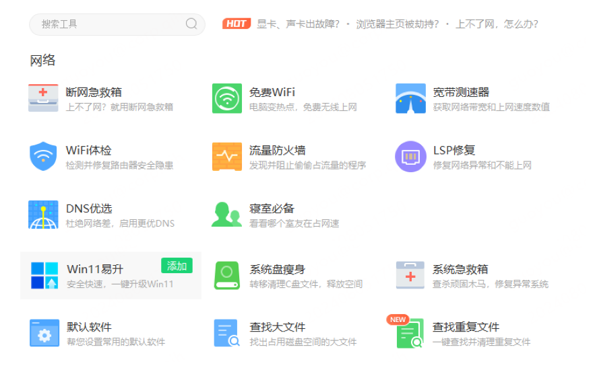The width and height of the screenshot is (593, 374).
Task: Open the 流量防火墙 orange wall icon
Action: click(x=226, y=157)
